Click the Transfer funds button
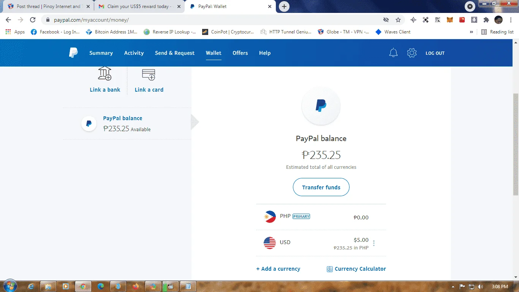The height and width of the screenshot is (292, 519). pos(321,187)
